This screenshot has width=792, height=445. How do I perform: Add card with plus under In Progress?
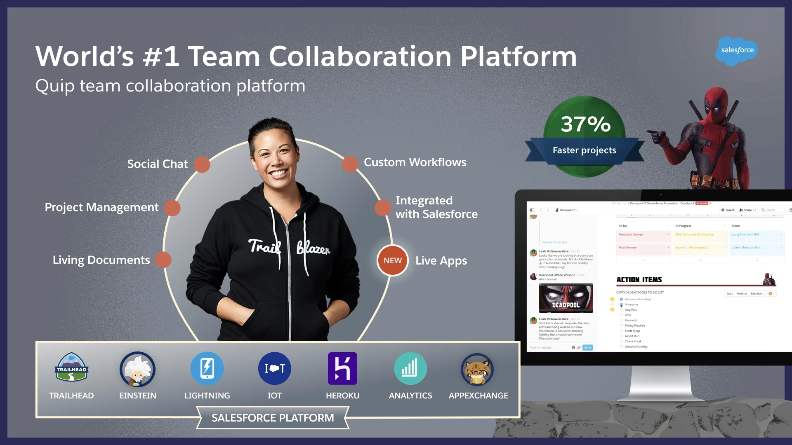[700, 260]
